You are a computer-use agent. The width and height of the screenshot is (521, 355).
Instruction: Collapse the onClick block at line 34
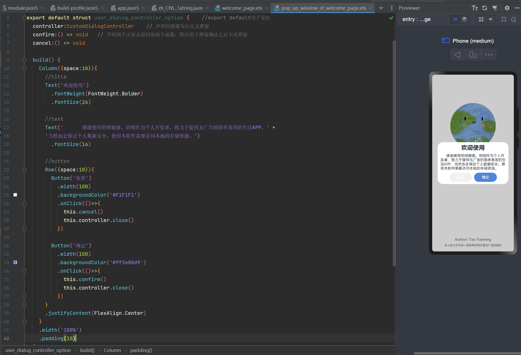[x=25, y=271]
